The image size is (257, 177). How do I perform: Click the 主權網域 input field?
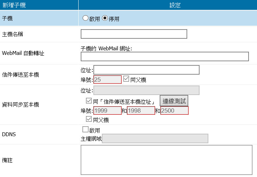(x=155, y=139)
